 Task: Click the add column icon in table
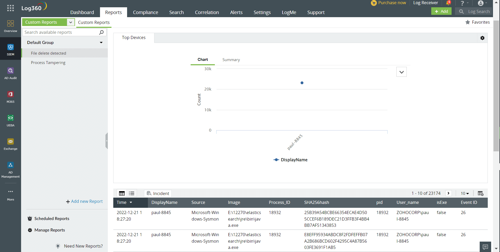[480, 193]
